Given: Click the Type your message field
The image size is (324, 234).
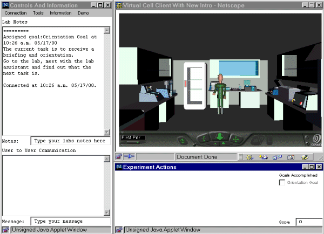Looking at the screenshot, I should click(x=70, y=221).
